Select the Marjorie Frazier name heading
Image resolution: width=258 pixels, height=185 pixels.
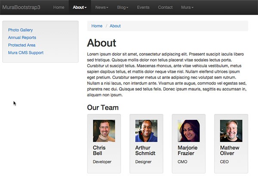coord(187,151)
